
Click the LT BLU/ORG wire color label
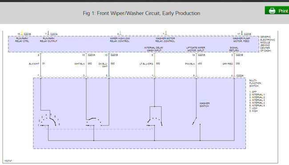pos(146,64)
